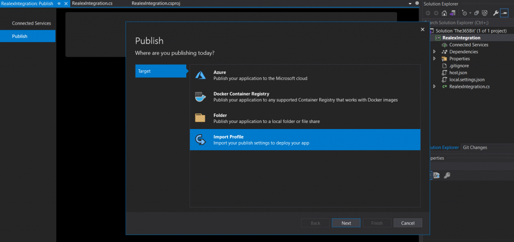This screenshot has width=514, height=242.
Task: Click the Azure cloud logo icon
Action: point(200,75)
